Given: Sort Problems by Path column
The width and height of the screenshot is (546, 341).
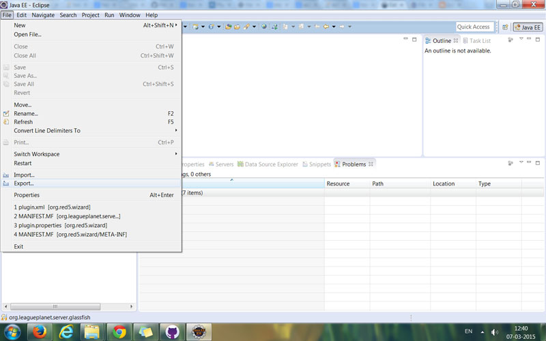Looking at the screenshot, I should pyautogui.click(x=400, y=183).
